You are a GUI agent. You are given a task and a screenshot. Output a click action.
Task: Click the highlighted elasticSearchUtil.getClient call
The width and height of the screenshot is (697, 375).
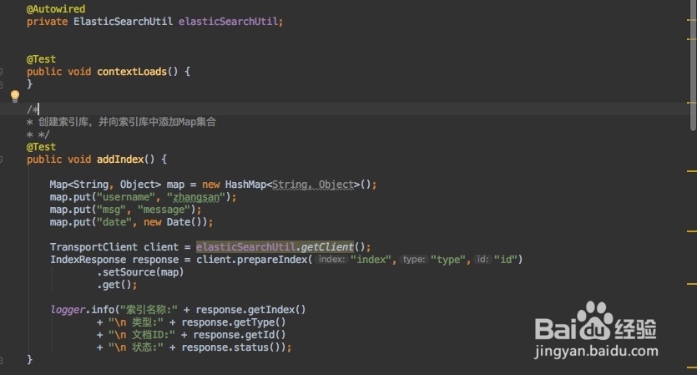[x=275, y=247]
